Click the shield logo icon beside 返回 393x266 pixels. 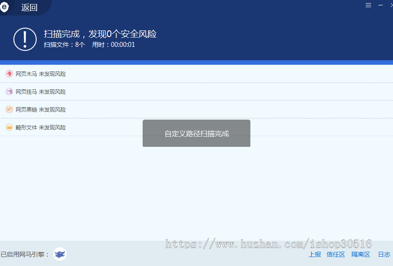[x=4, y=7]
